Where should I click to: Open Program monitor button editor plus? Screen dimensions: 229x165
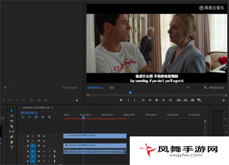[224, 100]
